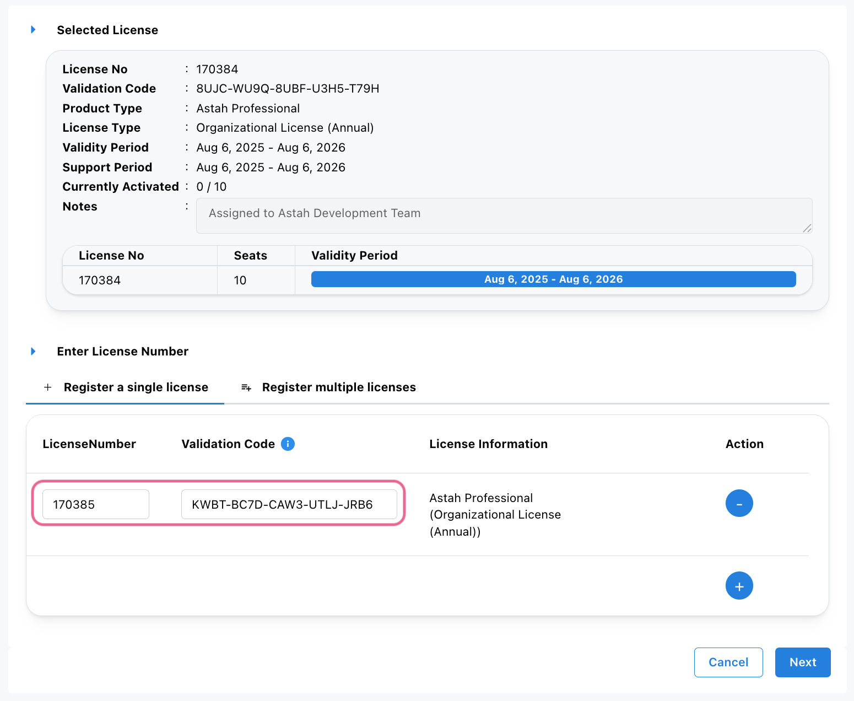Click the Seats column header
The image size is (854, 701).
[x=251, y=256]
